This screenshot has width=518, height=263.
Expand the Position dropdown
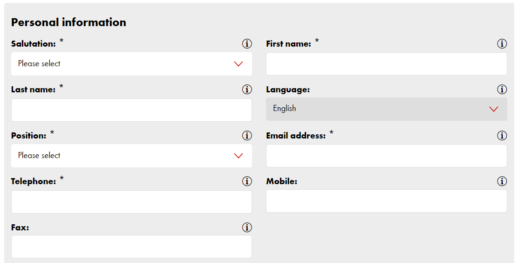131,155
